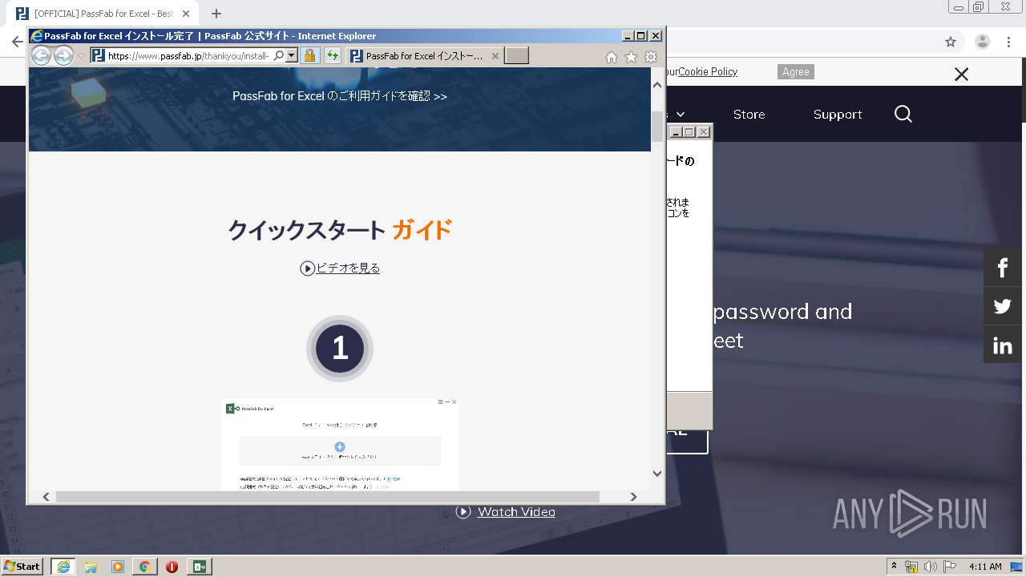
Task: Open IE recent pages dropdown arrow
Action: tap(81, 56)
